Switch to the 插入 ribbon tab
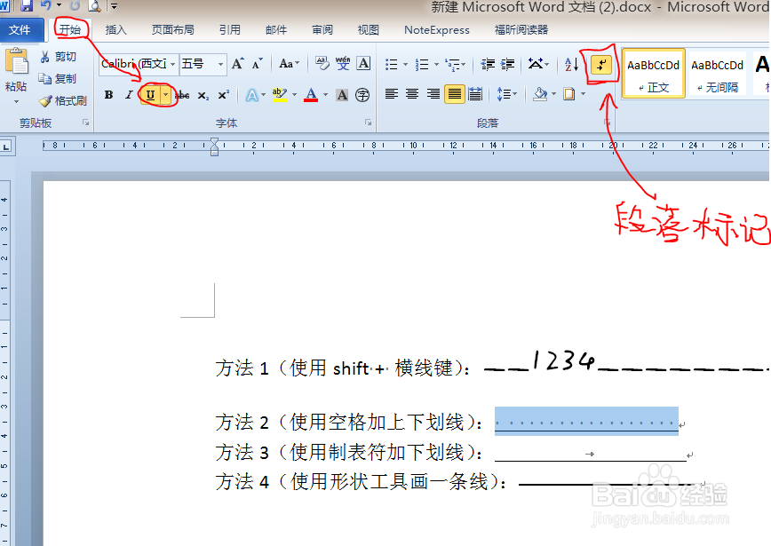 [116, 29]
